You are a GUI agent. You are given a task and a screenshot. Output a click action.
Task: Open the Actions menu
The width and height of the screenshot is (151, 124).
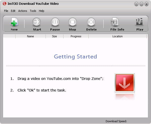pos(23,11)
